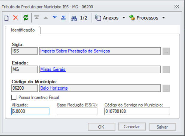
Task: Click the OK button
Action: (x=101, y=127)
